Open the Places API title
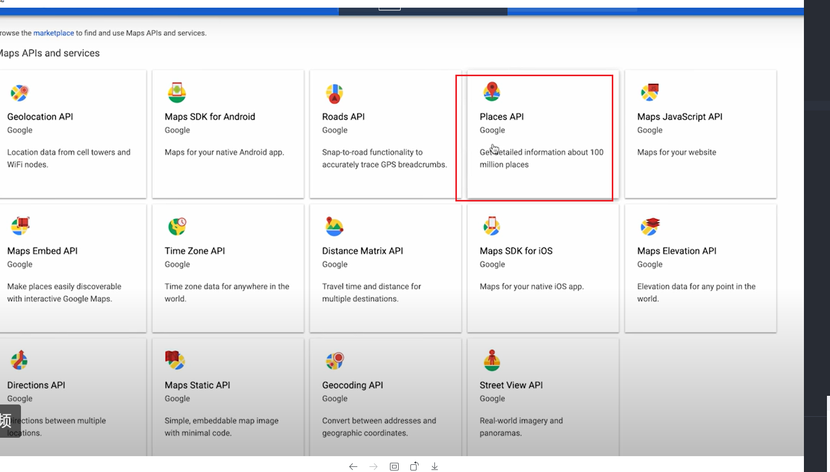830x472 pixels. click(x=501, y=117)
